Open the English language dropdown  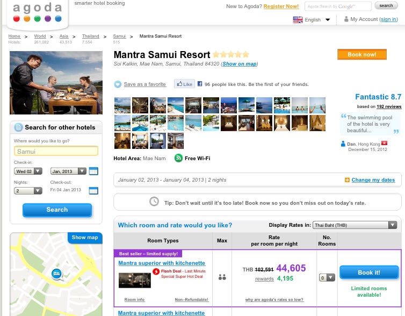click(316, 20)
